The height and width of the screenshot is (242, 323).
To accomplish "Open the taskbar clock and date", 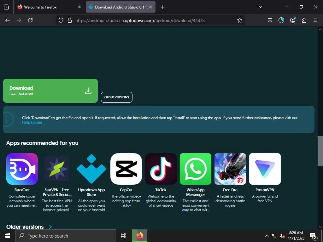I will tap(296, 236).
